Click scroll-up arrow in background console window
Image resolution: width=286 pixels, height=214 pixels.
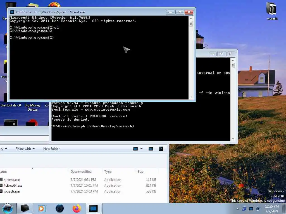tap(233, 60)
